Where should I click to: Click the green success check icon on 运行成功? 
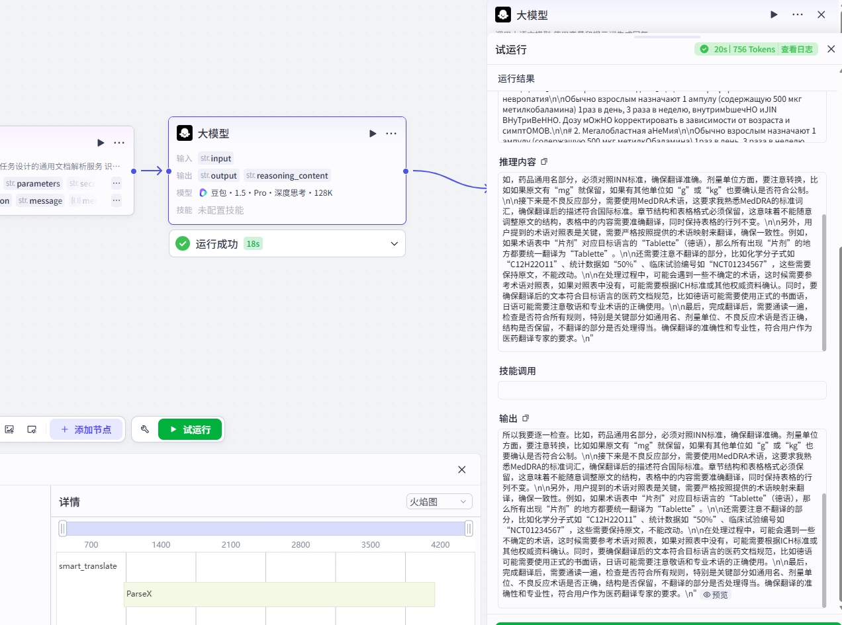(x=183, y=243)
